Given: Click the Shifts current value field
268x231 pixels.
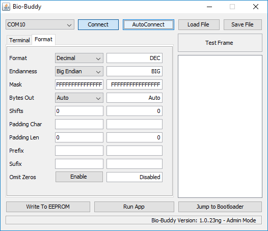Looking at the screenshot, I should pos(135,111).
